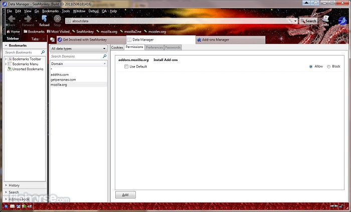Screen dimensions: 351x212
Task: Click the Home icon in bookmarks bar
Action: (x=12, y=31)
